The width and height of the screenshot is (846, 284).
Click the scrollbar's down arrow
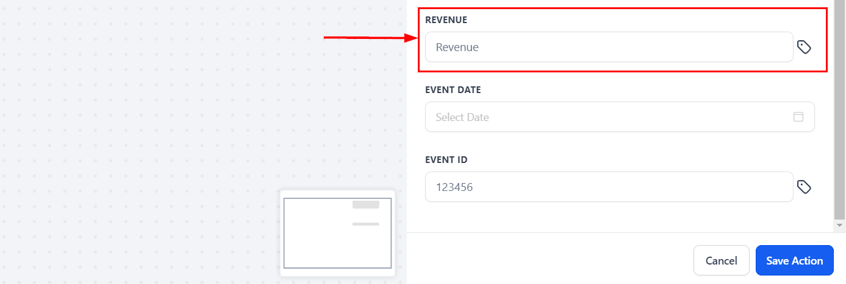840,225
